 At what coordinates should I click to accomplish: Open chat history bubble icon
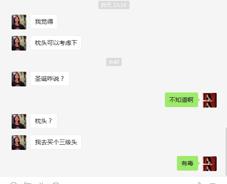pos(56,184)
